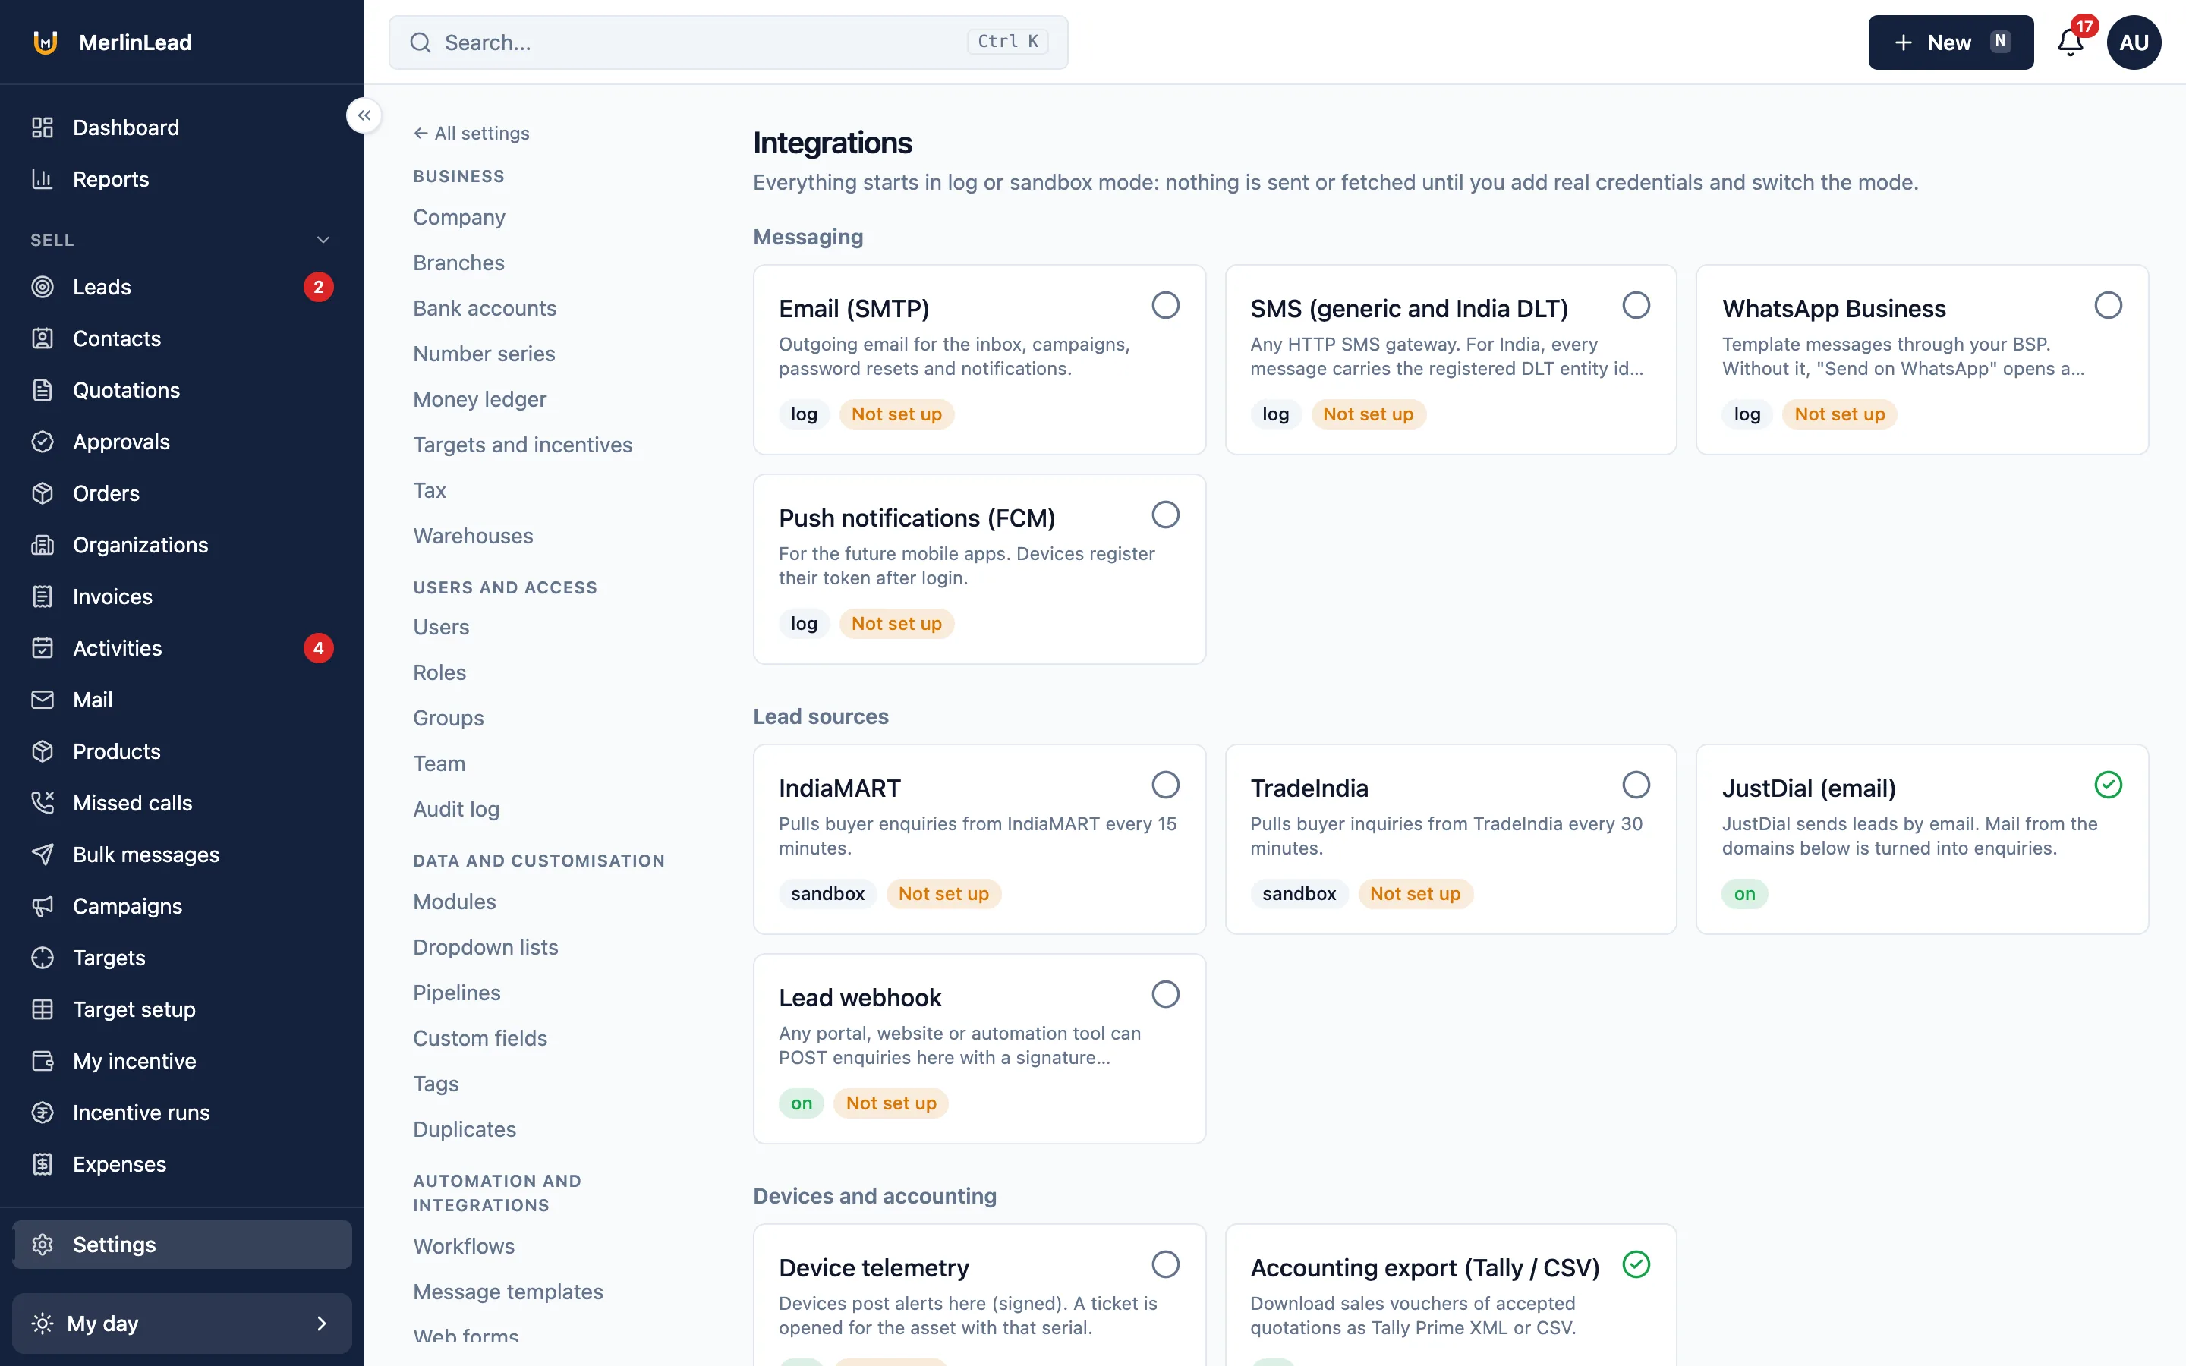Click the Organizations building icon
Screen dimensions: 2186x1366
point(43,544)
